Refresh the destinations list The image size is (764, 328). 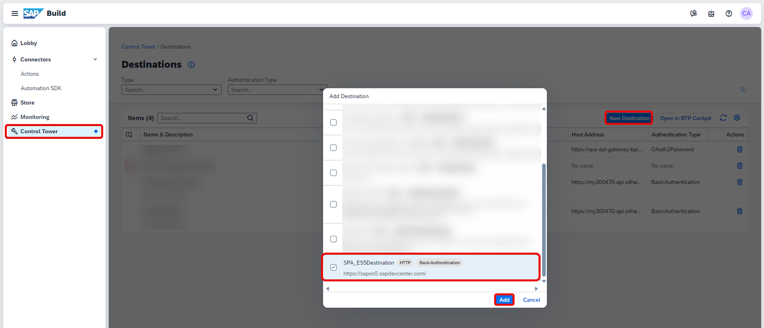(723, 118)
